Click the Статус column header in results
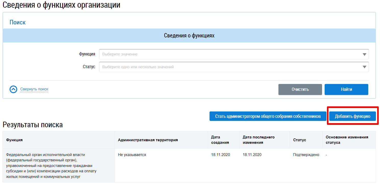This screenshot has height=185, width=380. click(x=299, y=140)
